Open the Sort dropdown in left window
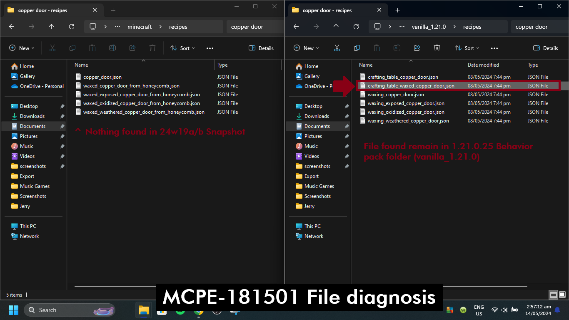 (x=183, y=48)
